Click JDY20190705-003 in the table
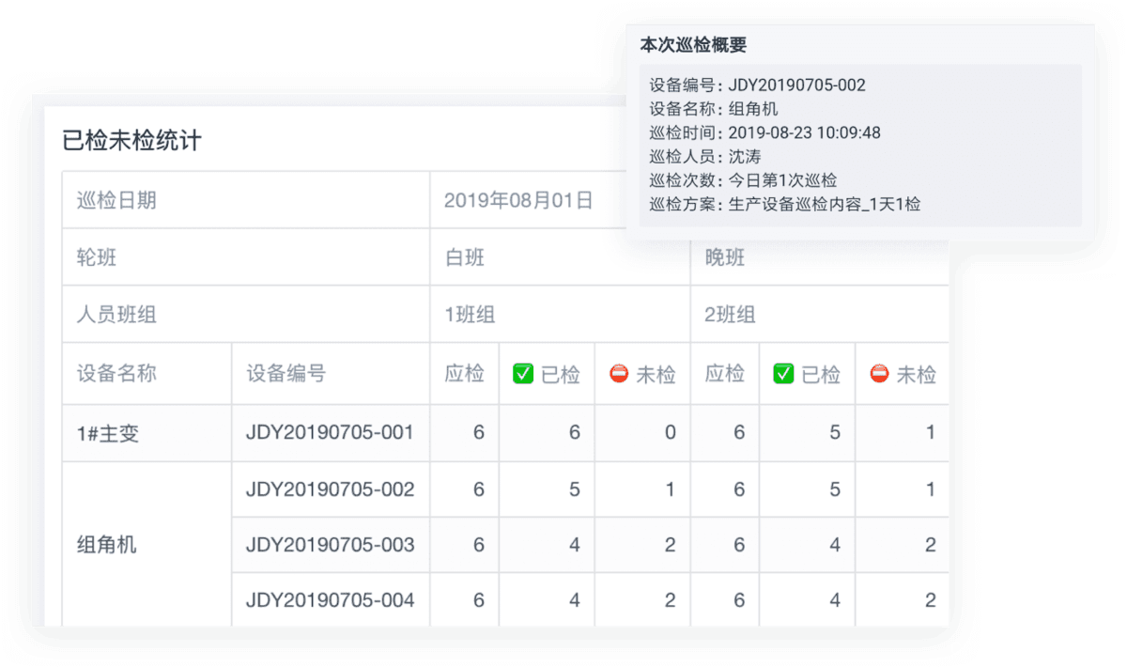Screen dimensions: 1127x667 pos(331,545)
